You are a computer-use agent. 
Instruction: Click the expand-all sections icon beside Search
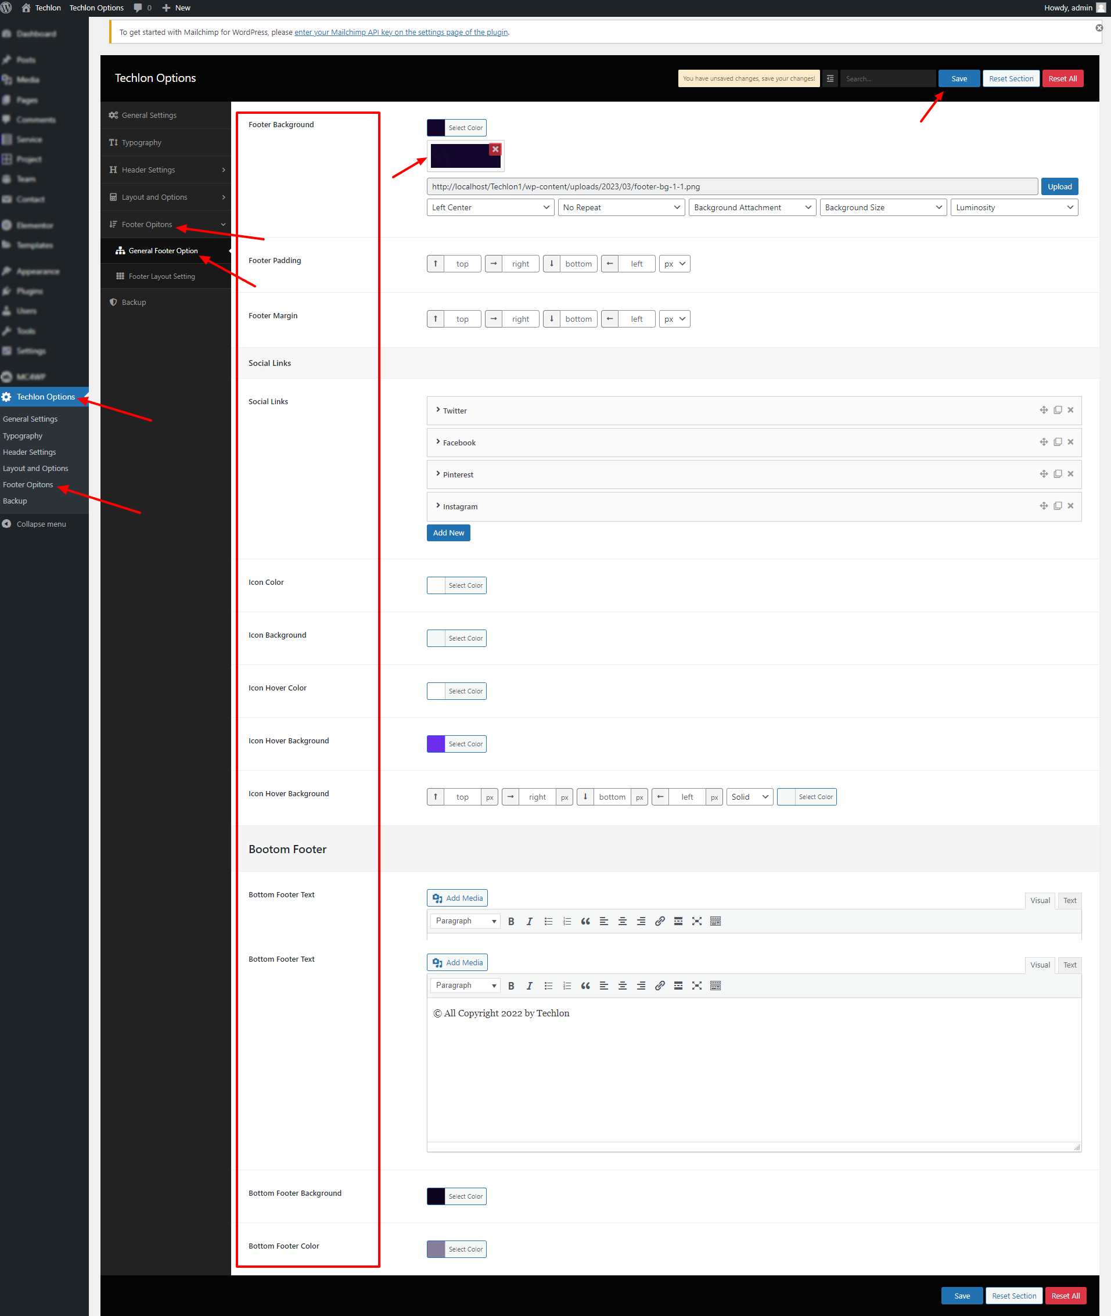(x=830, y=79)
